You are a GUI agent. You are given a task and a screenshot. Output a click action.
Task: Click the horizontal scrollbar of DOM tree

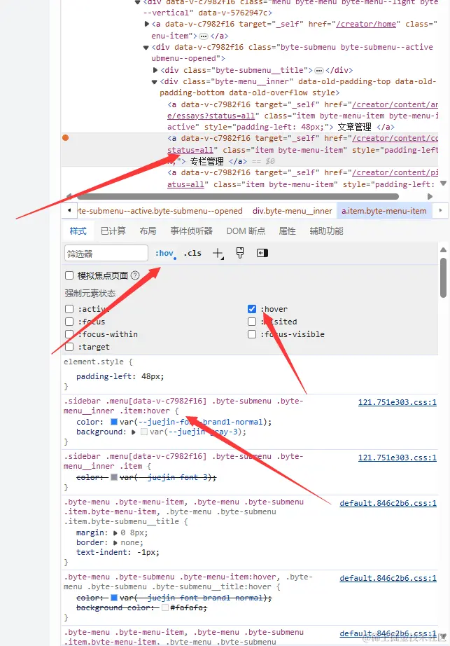(238, 196)
